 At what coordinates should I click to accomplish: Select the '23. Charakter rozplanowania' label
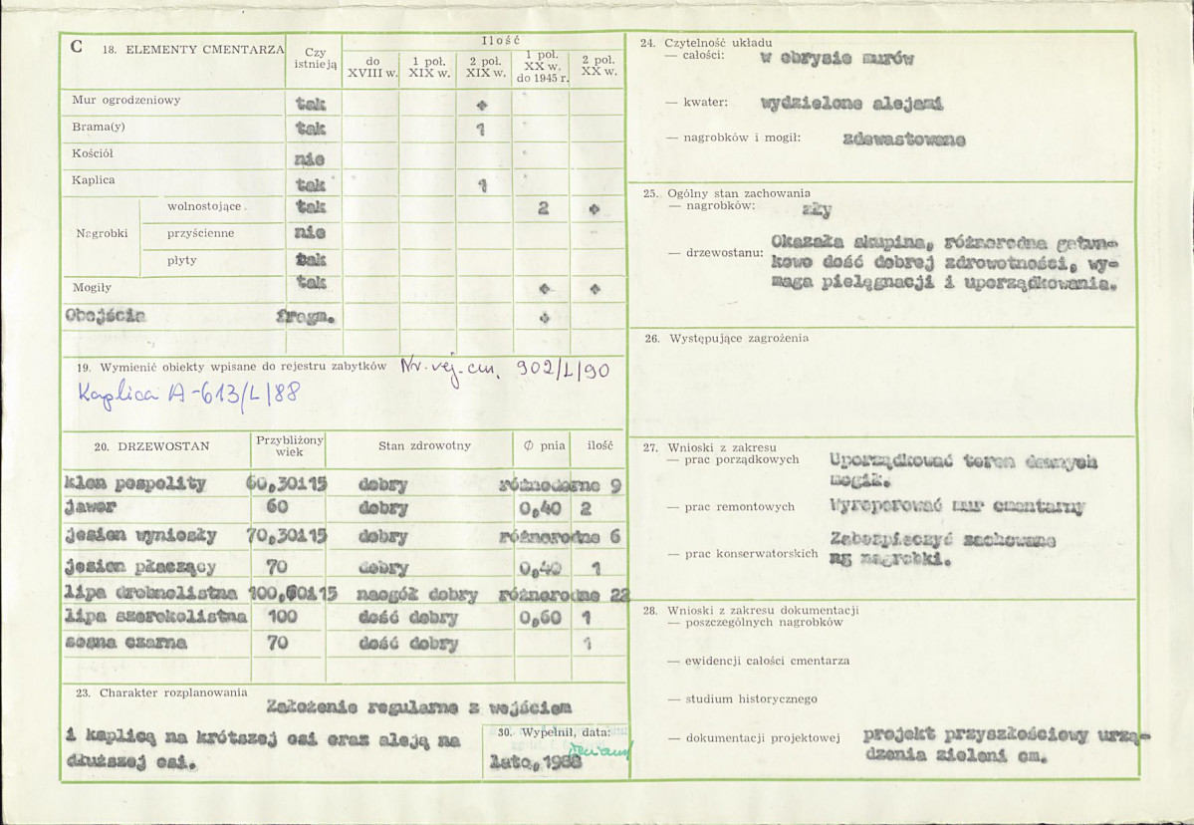point(162,692)
